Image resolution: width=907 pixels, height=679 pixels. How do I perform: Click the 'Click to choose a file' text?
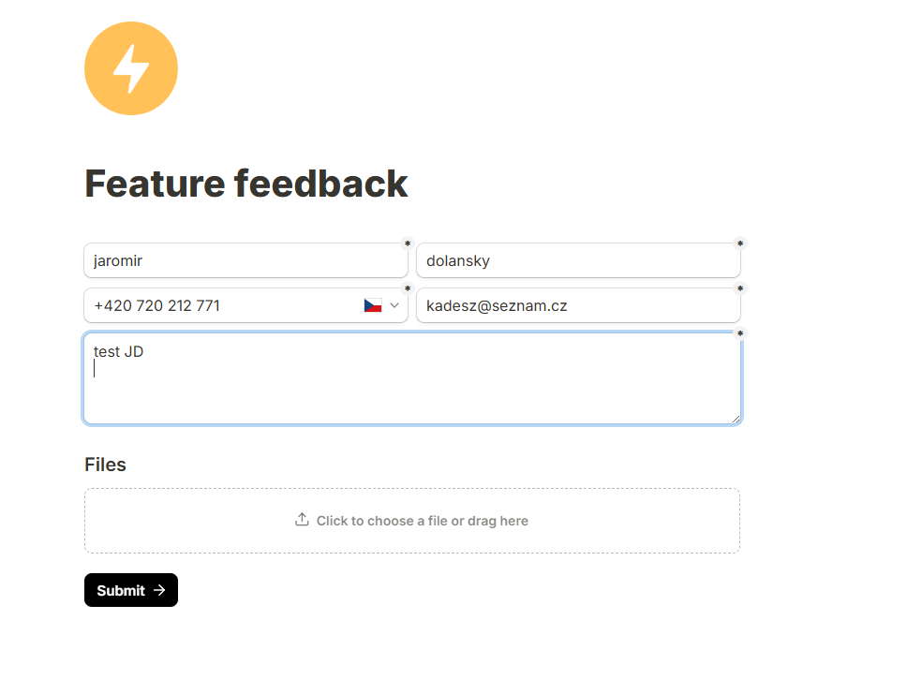(422, 521)
